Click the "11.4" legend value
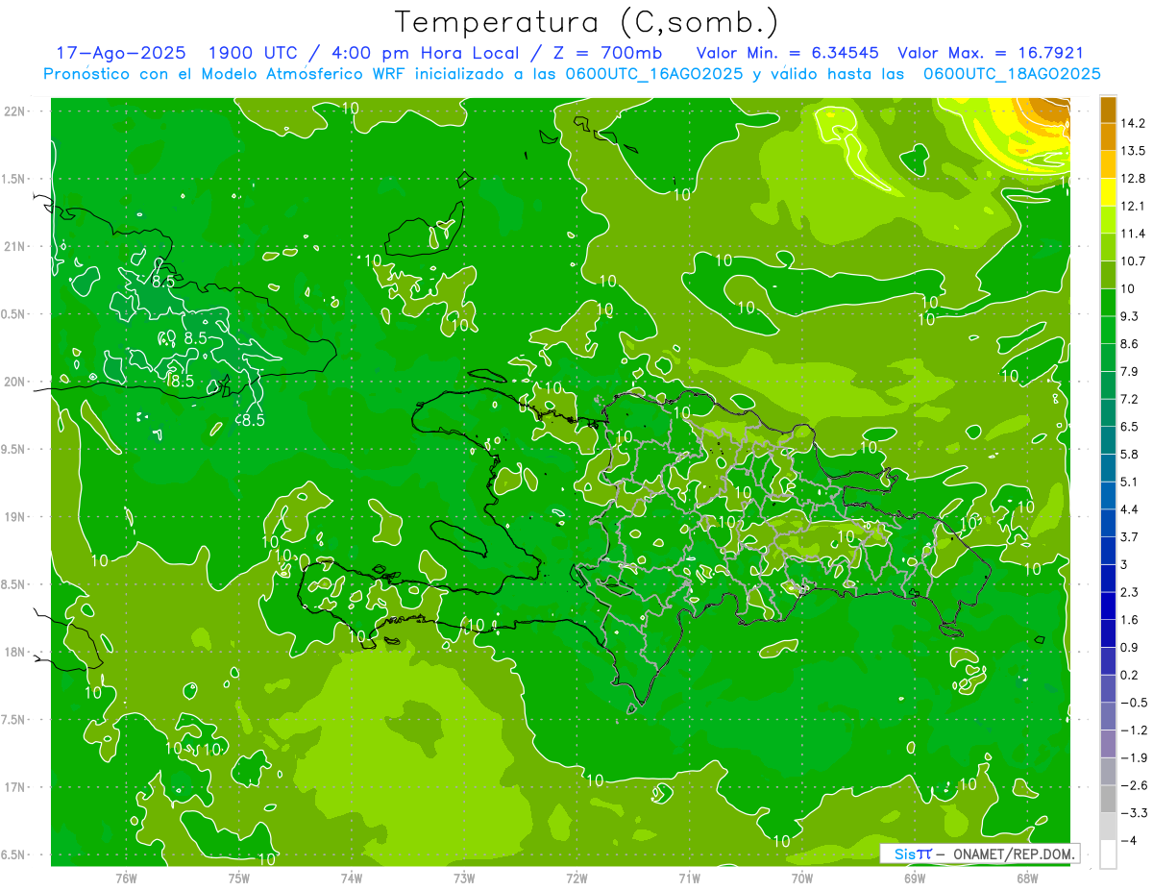 click(1133, 234)
